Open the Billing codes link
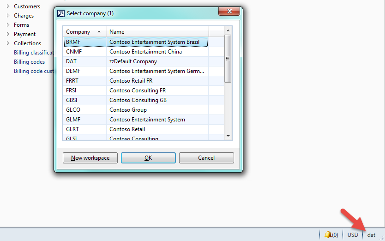This screenshot has width=385, height=241. [29, 62]
